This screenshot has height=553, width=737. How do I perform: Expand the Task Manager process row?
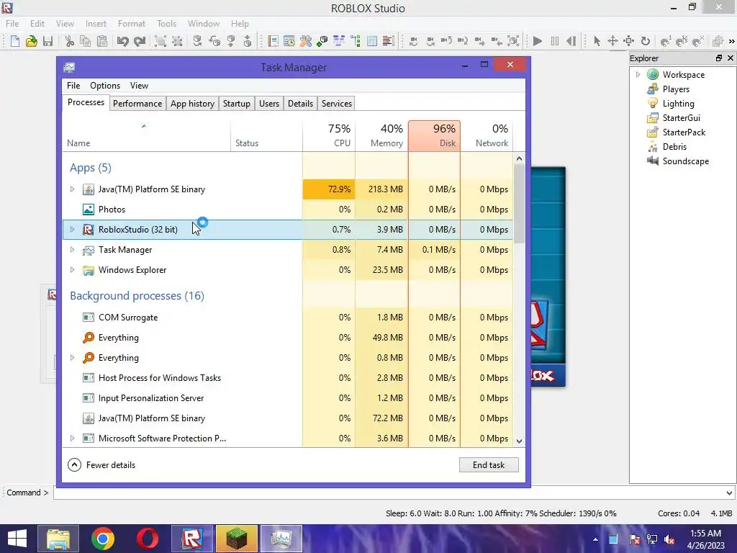click(72, 250)
